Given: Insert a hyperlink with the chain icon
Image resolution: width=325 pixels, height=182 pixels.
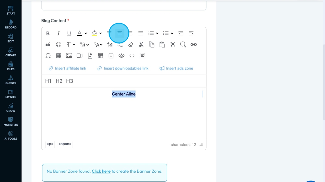Looking at the screenshot, I should [194, 44].
